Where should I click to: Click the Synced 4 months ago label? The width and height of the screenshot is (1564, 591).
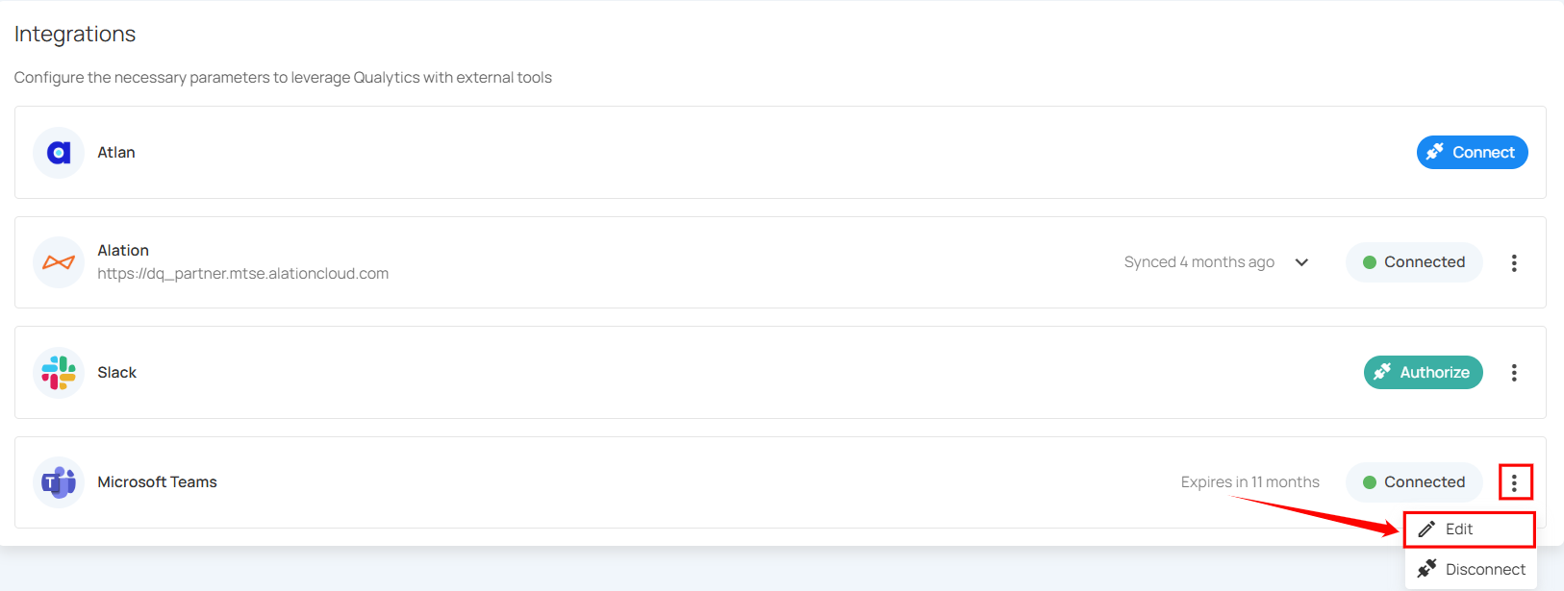1198,262
